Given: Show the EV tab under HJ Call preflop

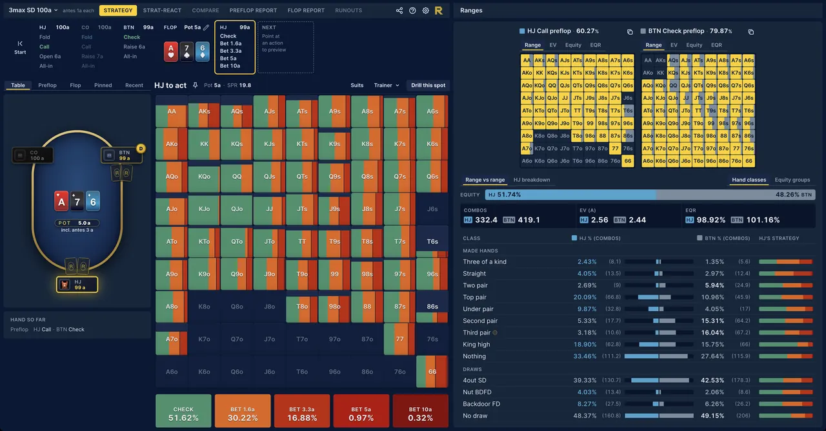Looking at the screenshot, I should [553, 45].
